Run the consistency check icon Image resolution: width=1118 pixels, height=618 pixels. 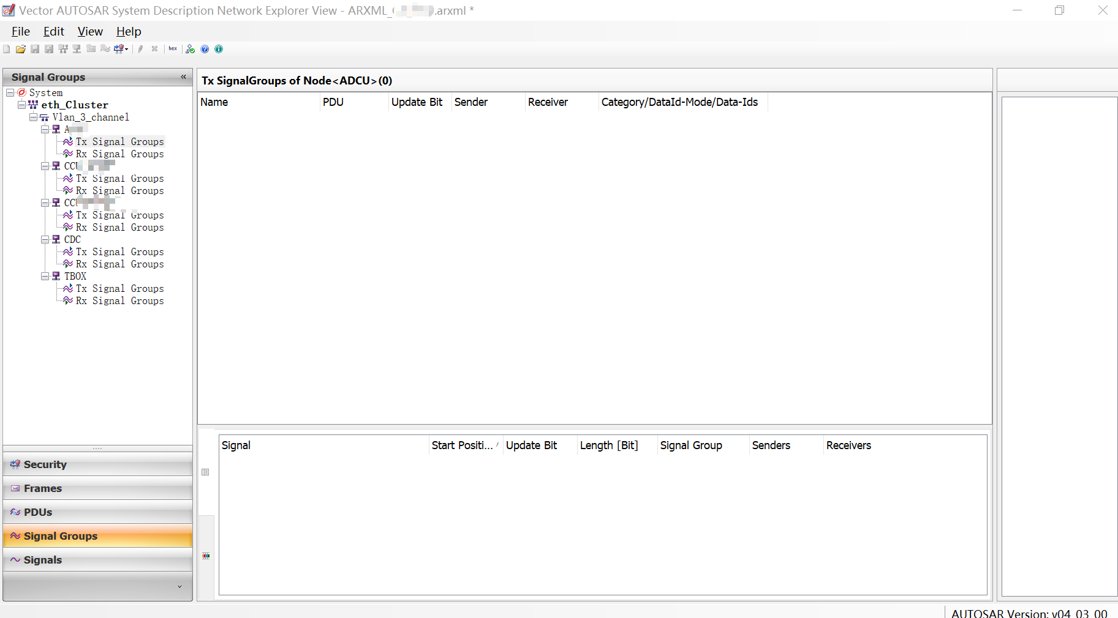[x=191, y=49]
